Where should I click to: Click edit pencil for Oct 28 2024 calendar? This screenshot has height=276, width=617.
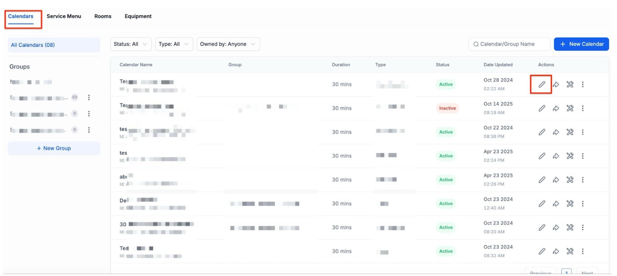tap(542, 85)
